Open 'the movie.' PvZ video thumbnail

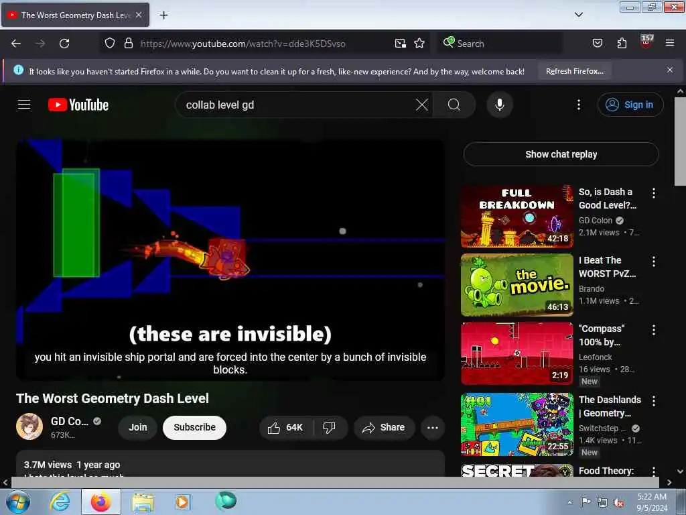tap(517, 284)
